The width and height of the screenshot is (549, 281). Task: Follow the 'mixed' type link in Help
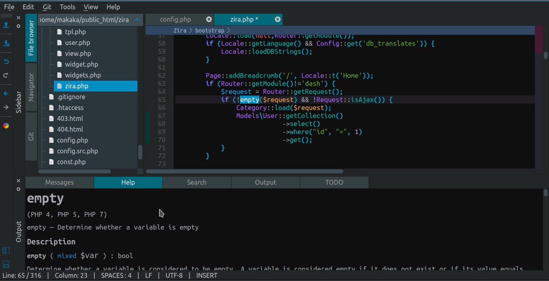point(67,256)
